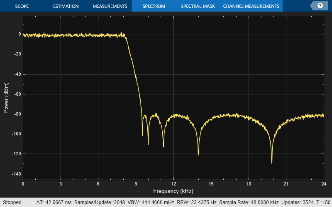Click the ΔT=42.6667 ms status readout
This screenshot has height=207, width=332.
(x=54, y=202)
